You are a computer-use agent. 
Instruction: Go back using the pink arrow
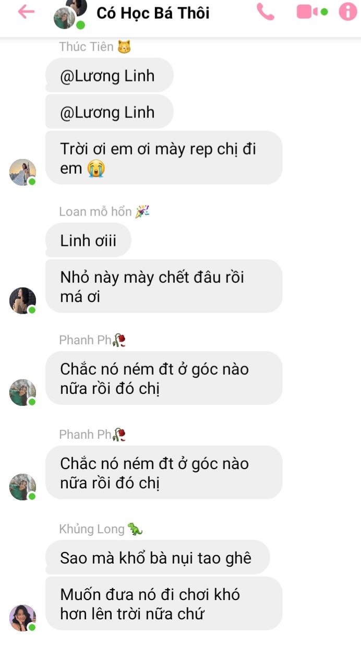click(x=26, y=12)
